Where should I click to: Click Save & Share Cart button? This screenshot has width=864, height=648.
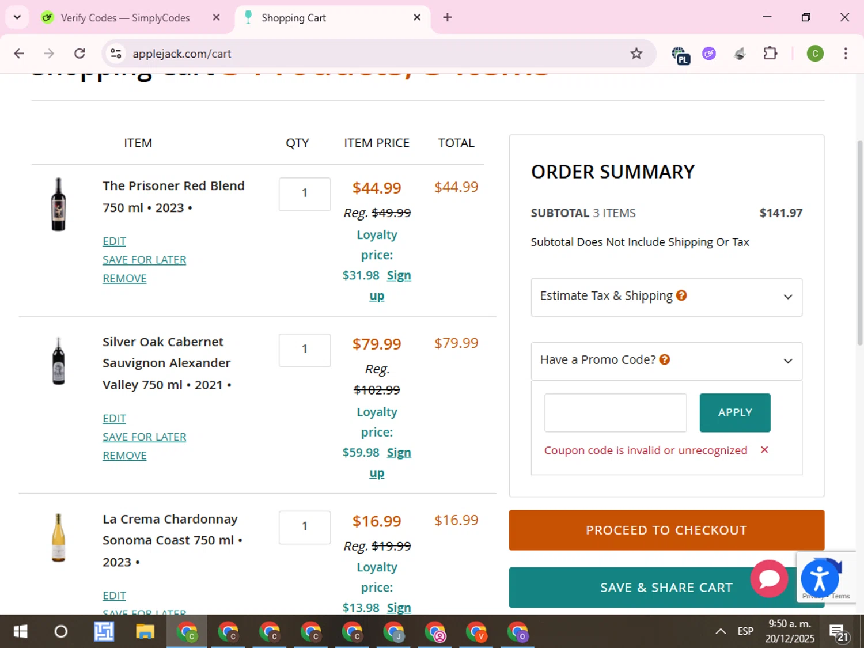click(666, 588)
